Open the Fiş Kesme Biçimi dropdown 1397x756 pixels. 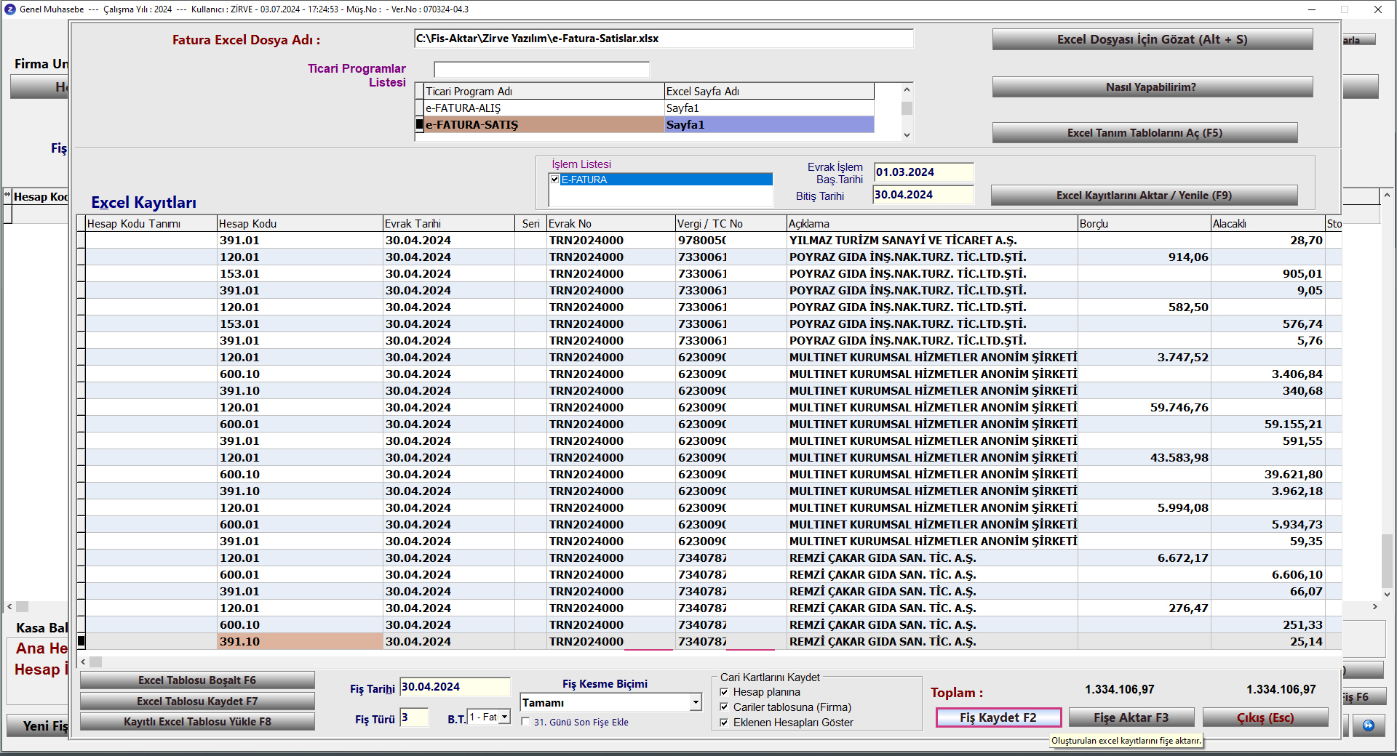click(696, 702)
